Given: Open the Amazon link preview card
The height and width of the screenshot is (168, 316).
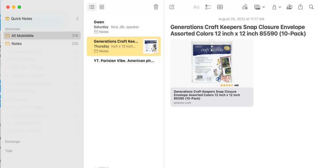Looking at the screenshot, I should 212,73.
